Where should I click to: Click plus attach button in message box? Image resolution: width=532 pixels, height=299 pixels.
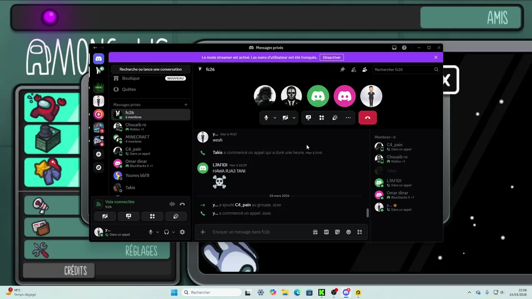pyautogui.click(x=203, y=232)
